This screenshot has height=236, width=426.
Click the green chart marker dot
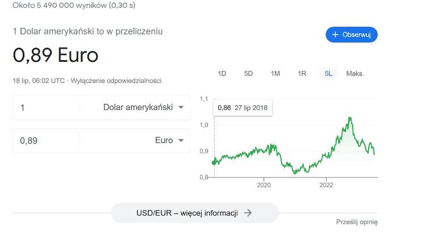tap(214, 162)
